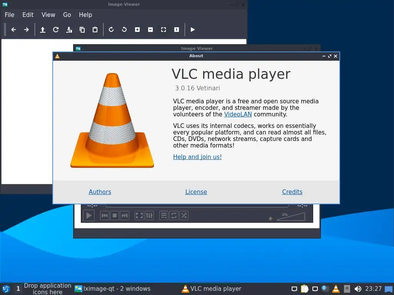The image size is (394, 295).
Task: Click the 'Help and join us!' link
Action: (x=197, y=157)
